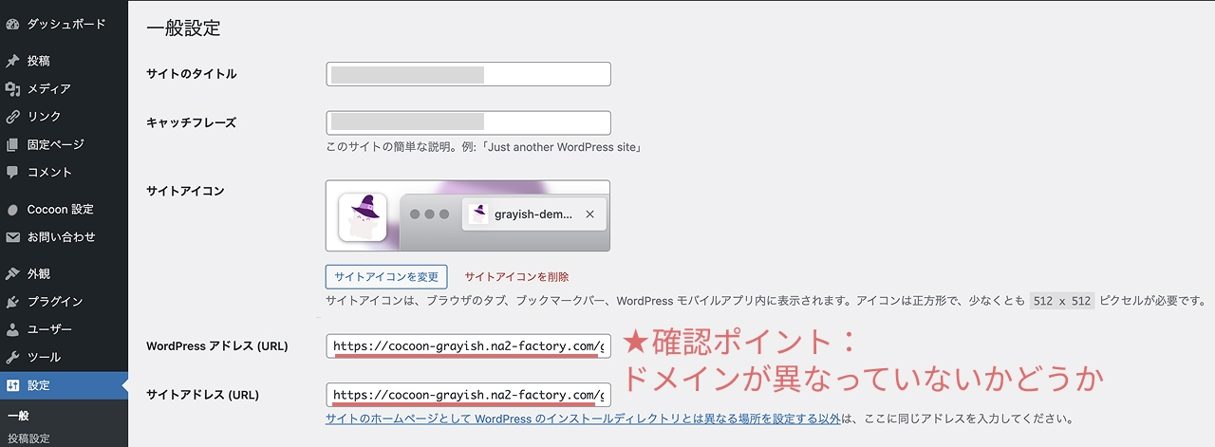Viewport: 1215px width, 447px height.
Task: Click サイトアイコンを削除 link
Action: click(x=516, y=277)
